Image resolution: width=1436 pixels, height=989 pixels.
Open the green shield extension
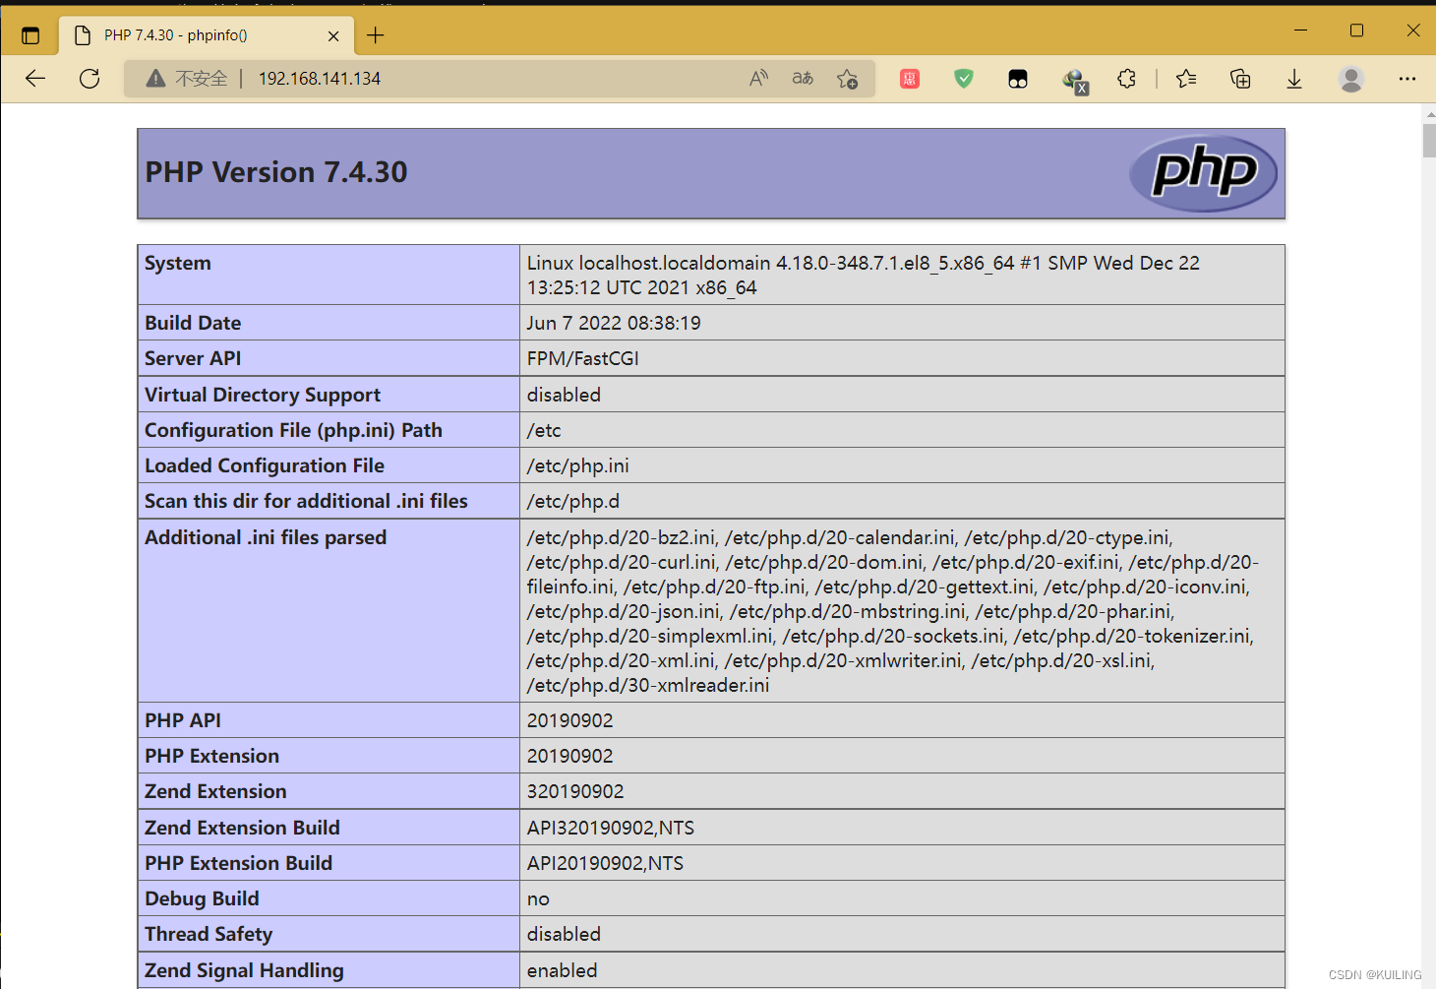(964, 79)
